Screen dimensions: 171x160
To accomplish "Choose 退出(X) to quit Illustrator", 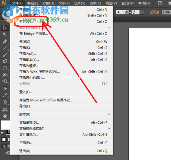I will pos(65,151).
